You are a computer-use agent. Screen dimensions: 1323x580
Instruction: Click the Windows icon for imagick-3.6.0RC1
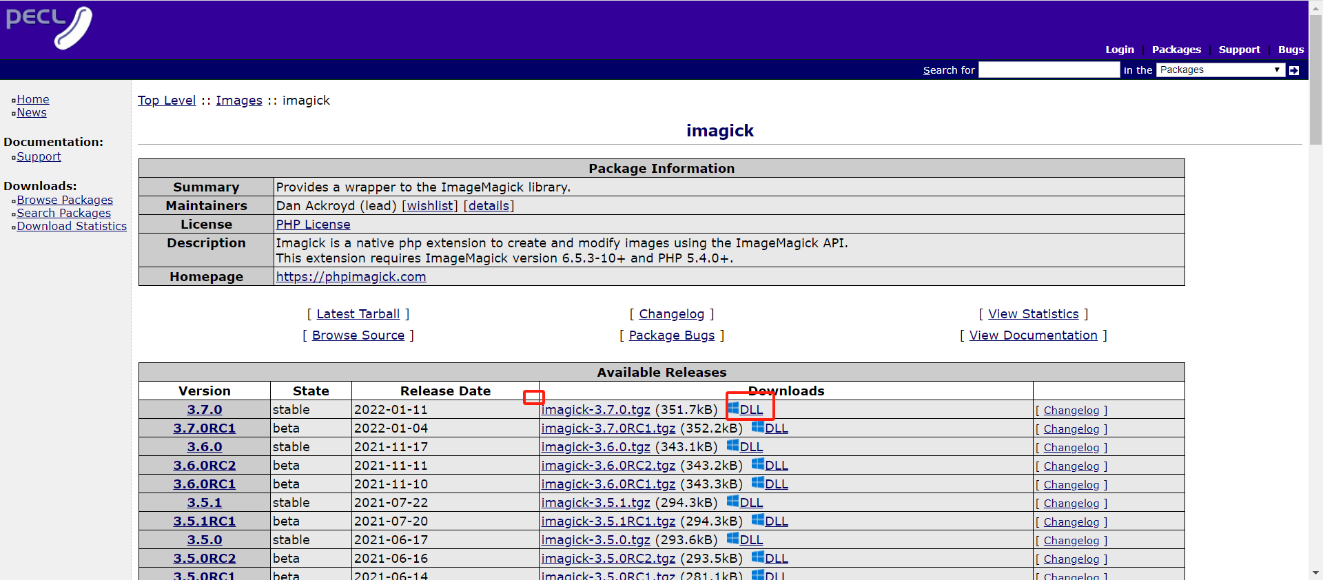point(758,483)
